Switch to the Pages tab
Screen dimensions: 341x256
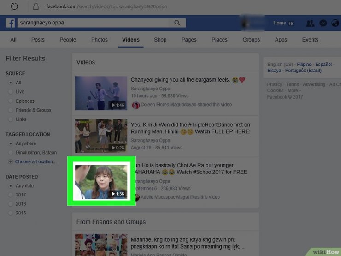pos(189,40)
